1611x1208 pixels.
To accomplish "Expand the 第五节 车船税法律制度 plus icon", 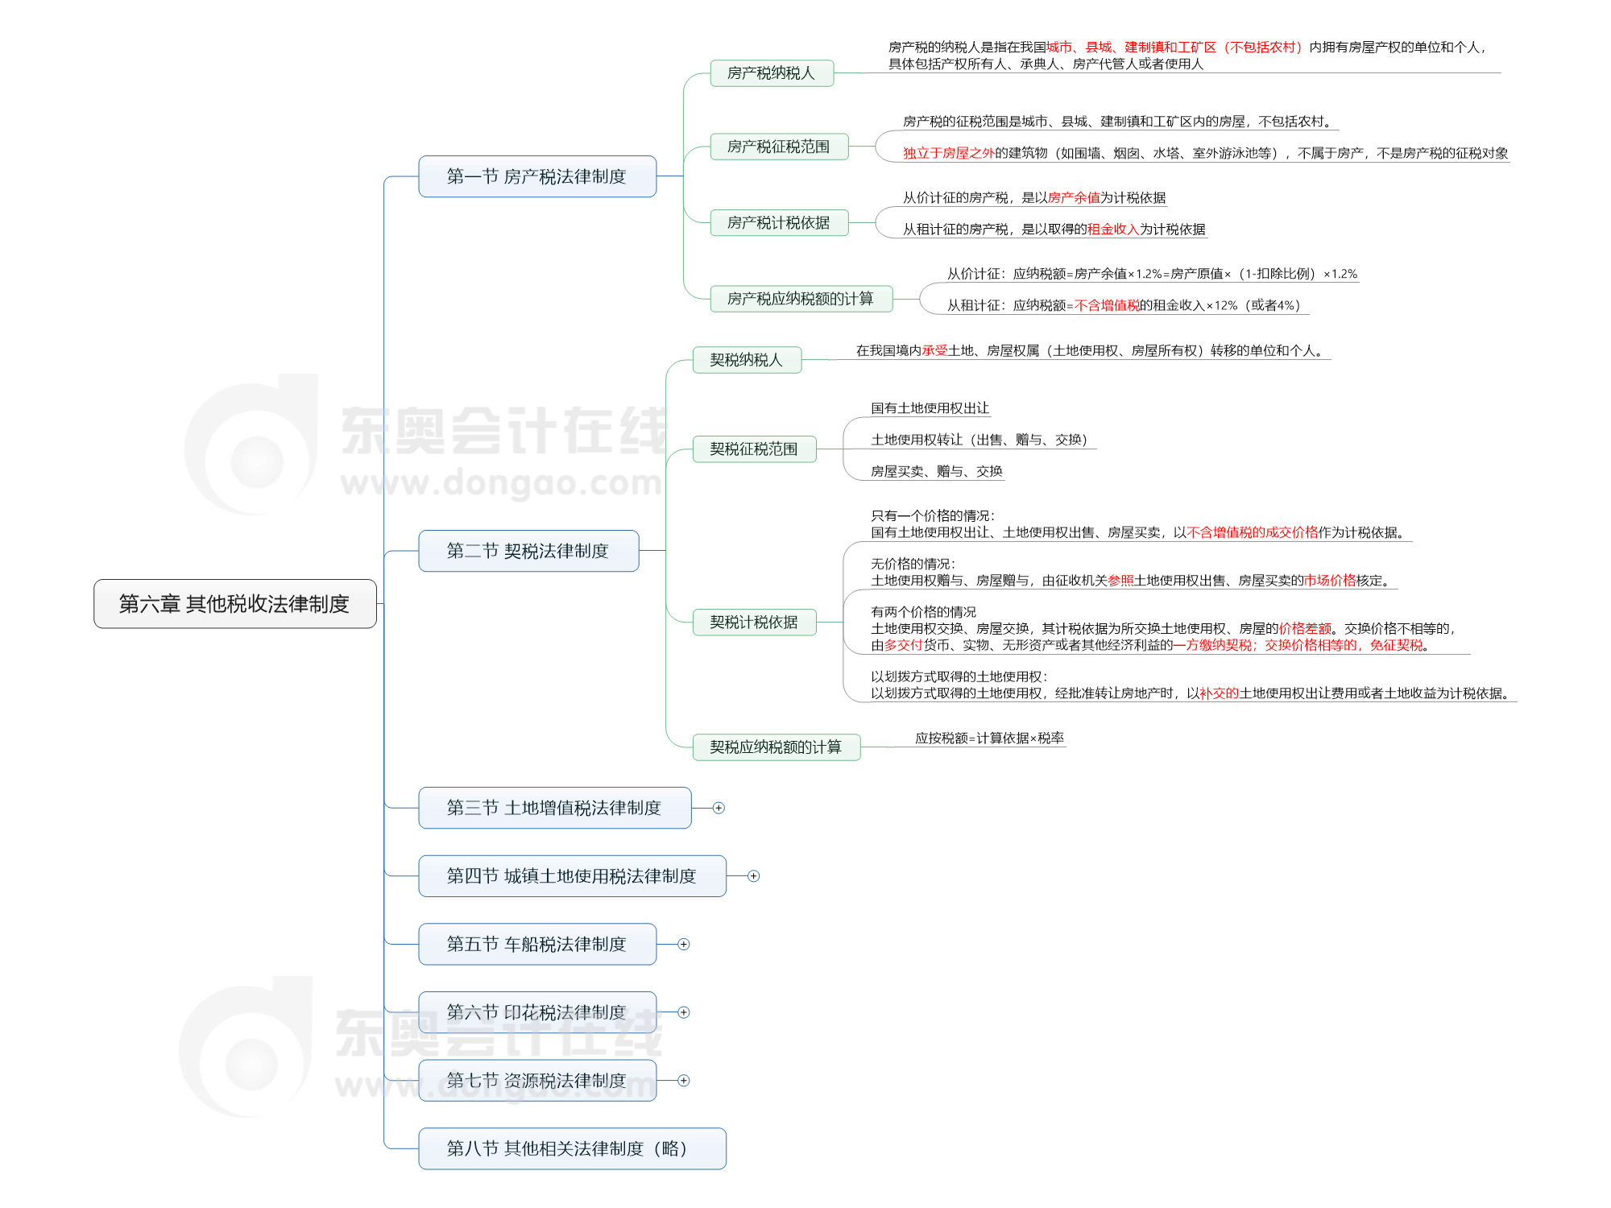I will point(684,944).
